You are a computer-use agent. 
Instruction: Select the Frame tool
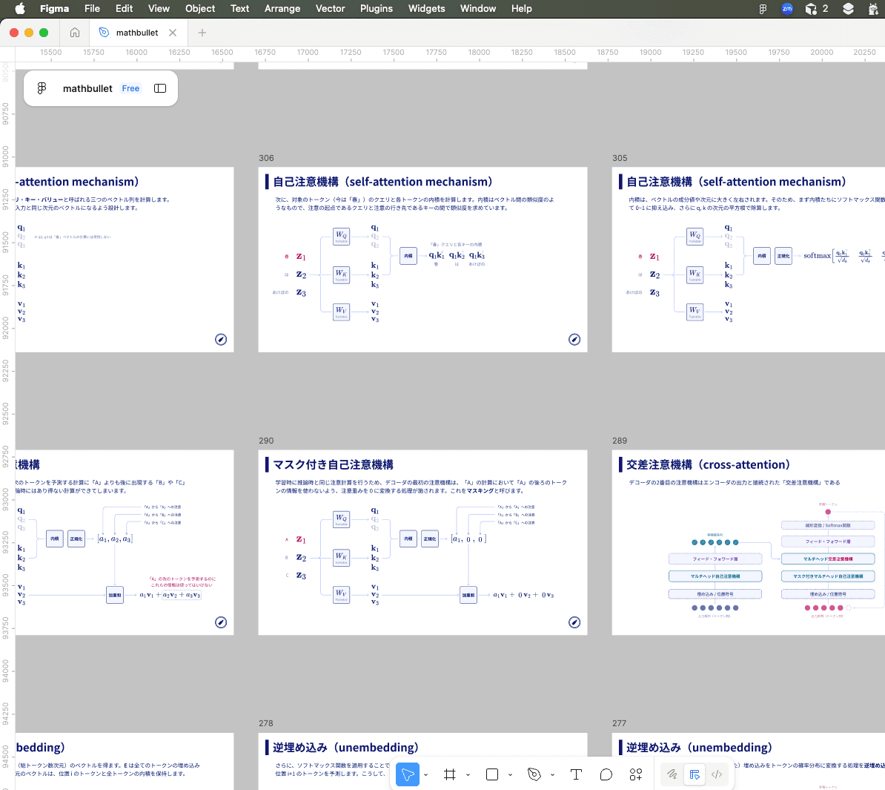pos(449,774)
